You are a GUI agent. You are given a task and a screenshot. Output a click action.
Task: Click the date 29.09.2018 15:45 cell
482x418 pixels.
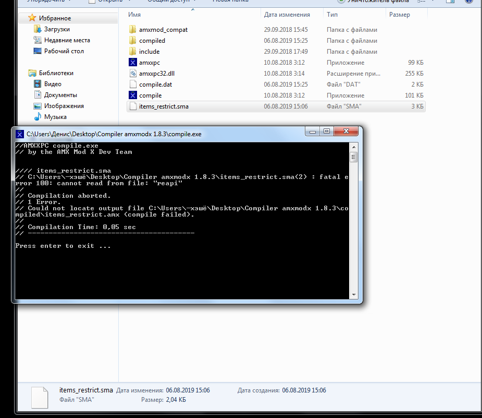click(x=286, y=30)
